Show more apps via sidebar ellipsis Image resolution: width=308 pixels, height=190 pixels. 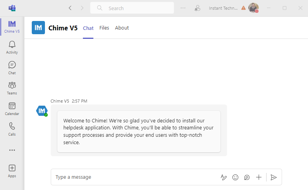pos(12,150)
